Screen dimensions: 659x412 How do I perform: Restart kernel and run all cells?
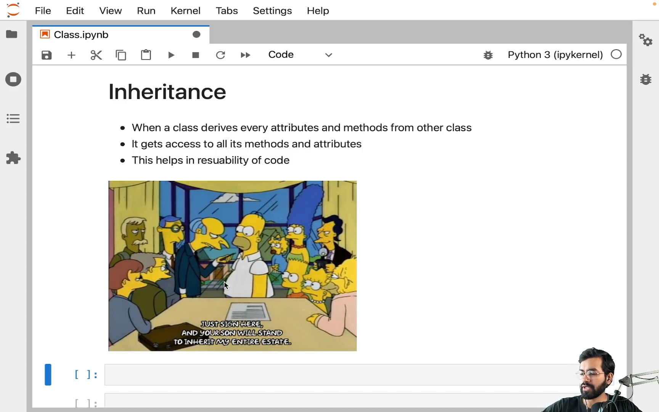tap(246, 55)
